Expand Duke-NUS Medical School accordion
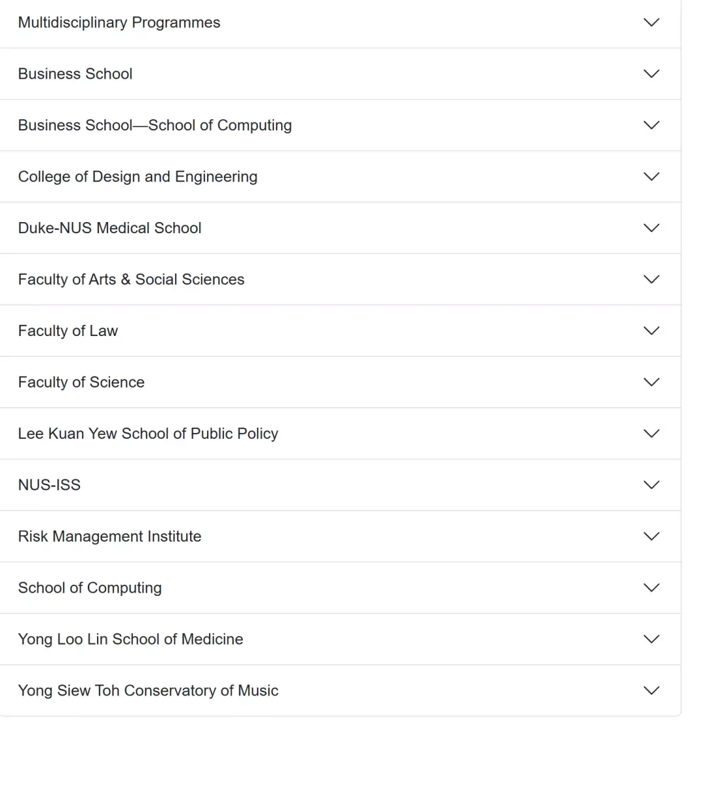This screenshot has height=801, width=703. (340, 228)
